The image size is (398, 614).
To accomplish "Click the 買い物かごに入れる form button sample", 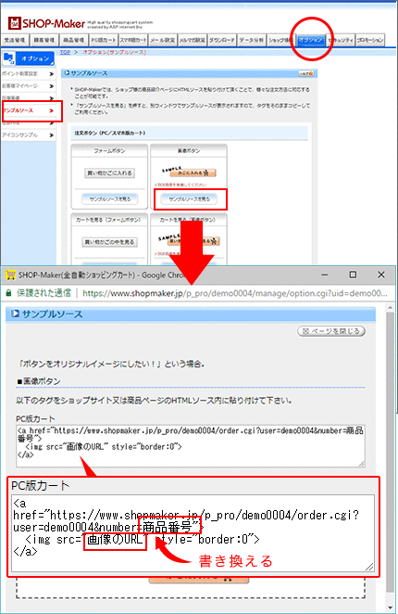I will click(110, 173).
